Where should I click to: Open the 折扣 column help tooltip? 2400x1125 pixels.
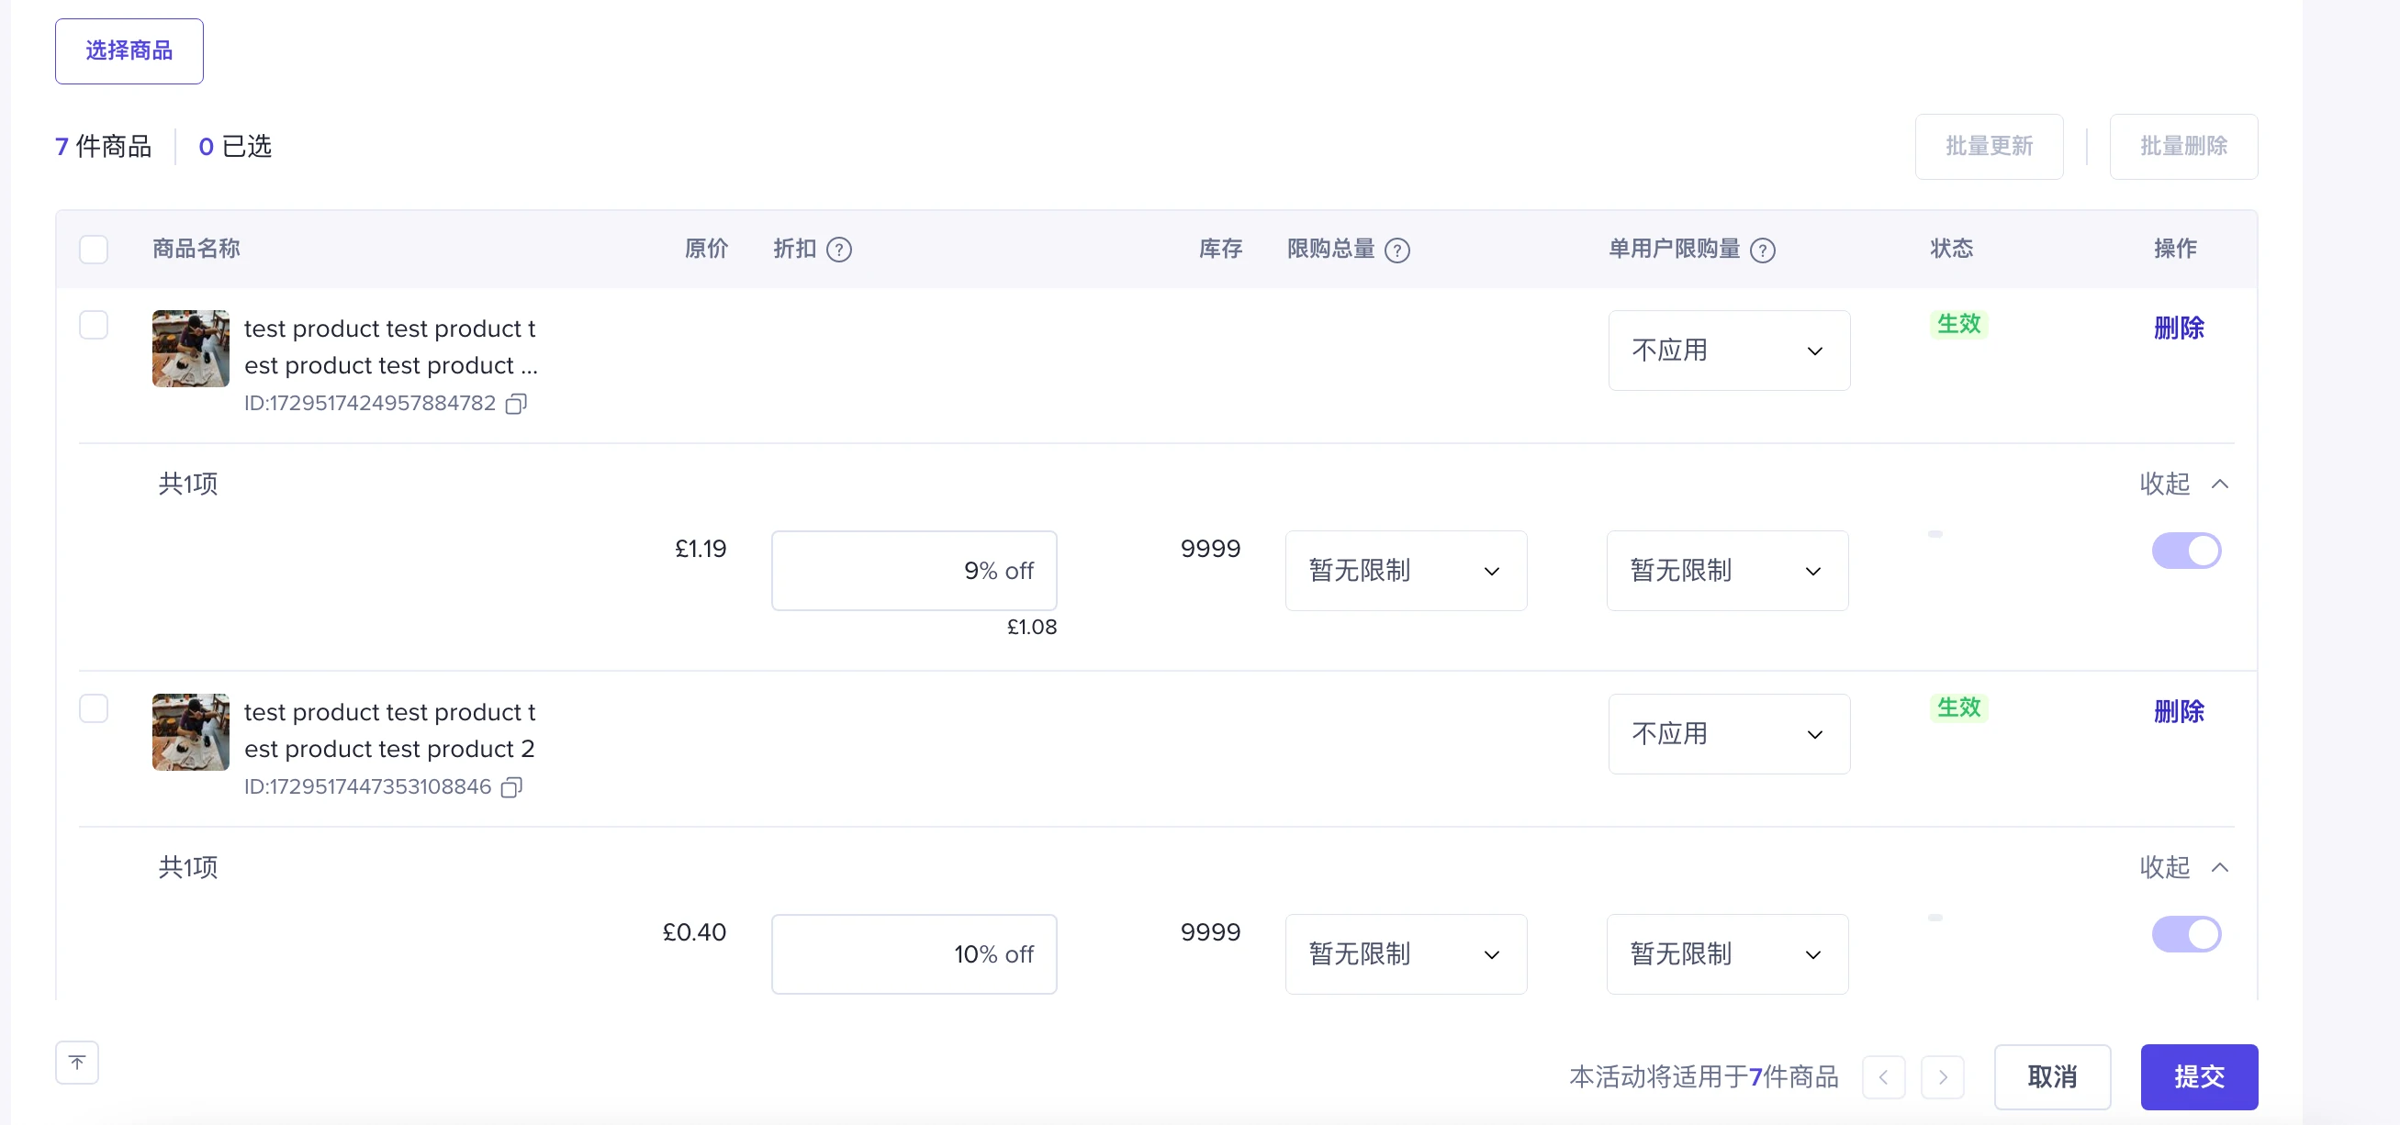pyautogui.click(x=841, y=250)
